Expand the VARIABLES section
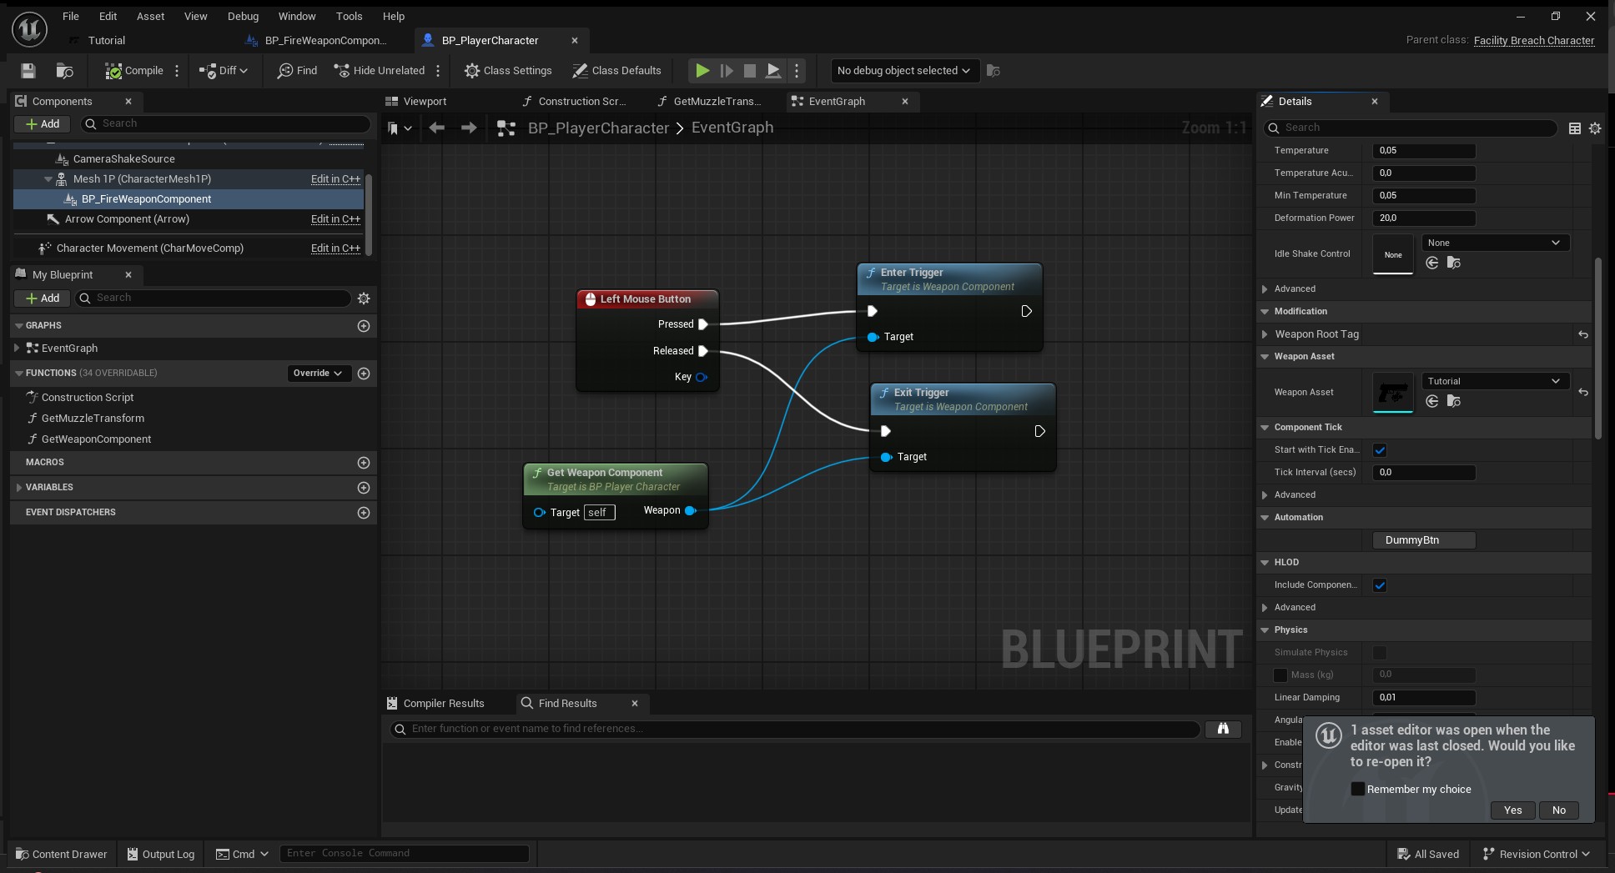Screen dimensions: 1615x873 [x=18, y=487]
